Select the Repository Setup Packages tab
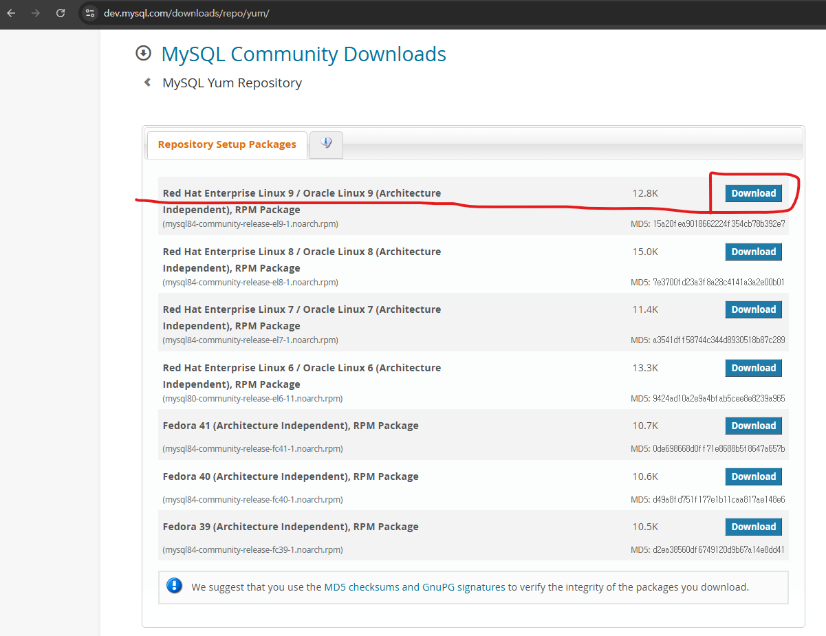Screen dimensions: 826x636 coord(227,144)
